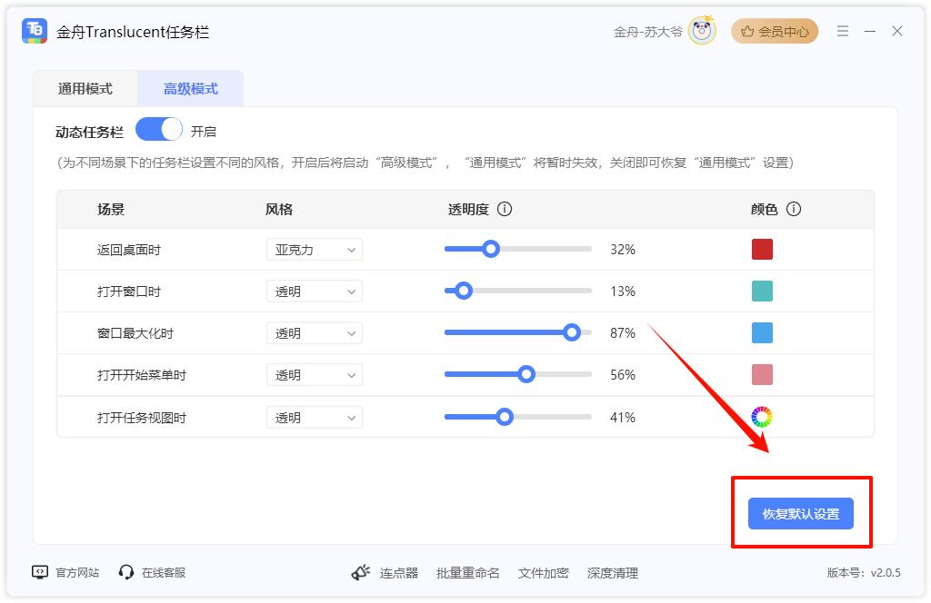Expand the 打开窗口时 style dropdown
931x603 pixels.
click(x=314, y=292)
